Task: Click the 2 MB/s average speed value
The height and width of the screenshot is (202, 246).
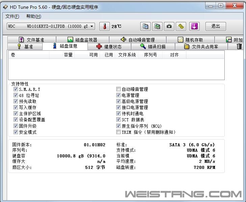Action: click(x=207, y=161)
